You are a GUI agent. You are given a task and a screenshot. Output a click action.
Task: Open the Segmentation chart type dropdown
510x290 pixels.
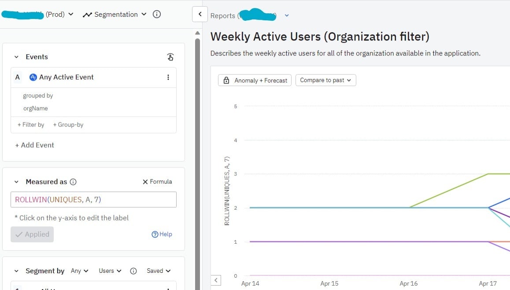pyautogui.click(x=115, y=14)
